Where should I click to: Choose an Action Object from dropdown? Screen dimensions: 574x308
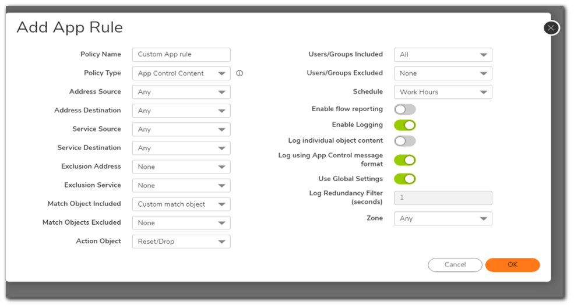tap(181, 242)
